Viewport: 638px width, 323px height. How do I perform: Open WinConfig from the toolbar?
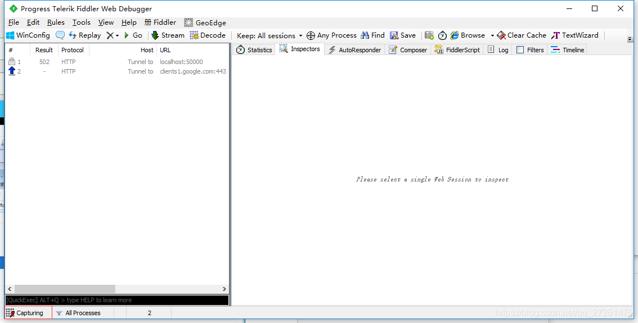(x=28, y=35)
